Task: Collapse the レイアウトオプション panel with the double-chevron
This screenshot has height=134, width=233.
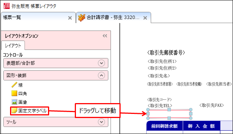Action: 105,36
